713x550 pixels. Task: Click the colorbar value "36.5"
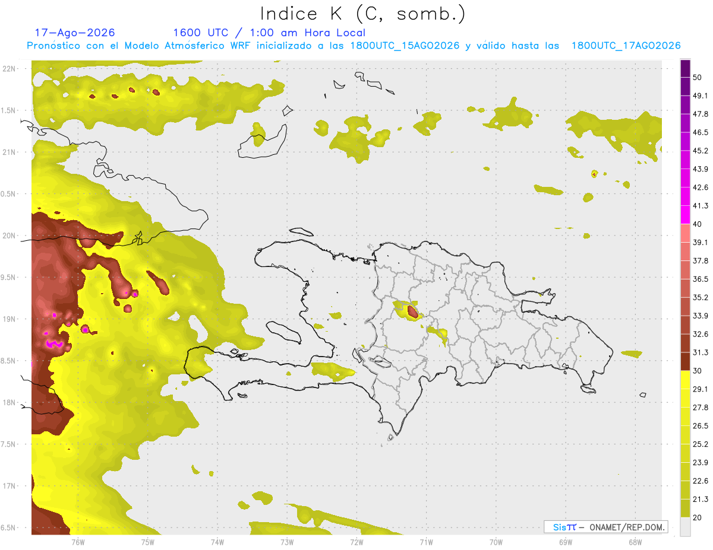tap(700, 279)
